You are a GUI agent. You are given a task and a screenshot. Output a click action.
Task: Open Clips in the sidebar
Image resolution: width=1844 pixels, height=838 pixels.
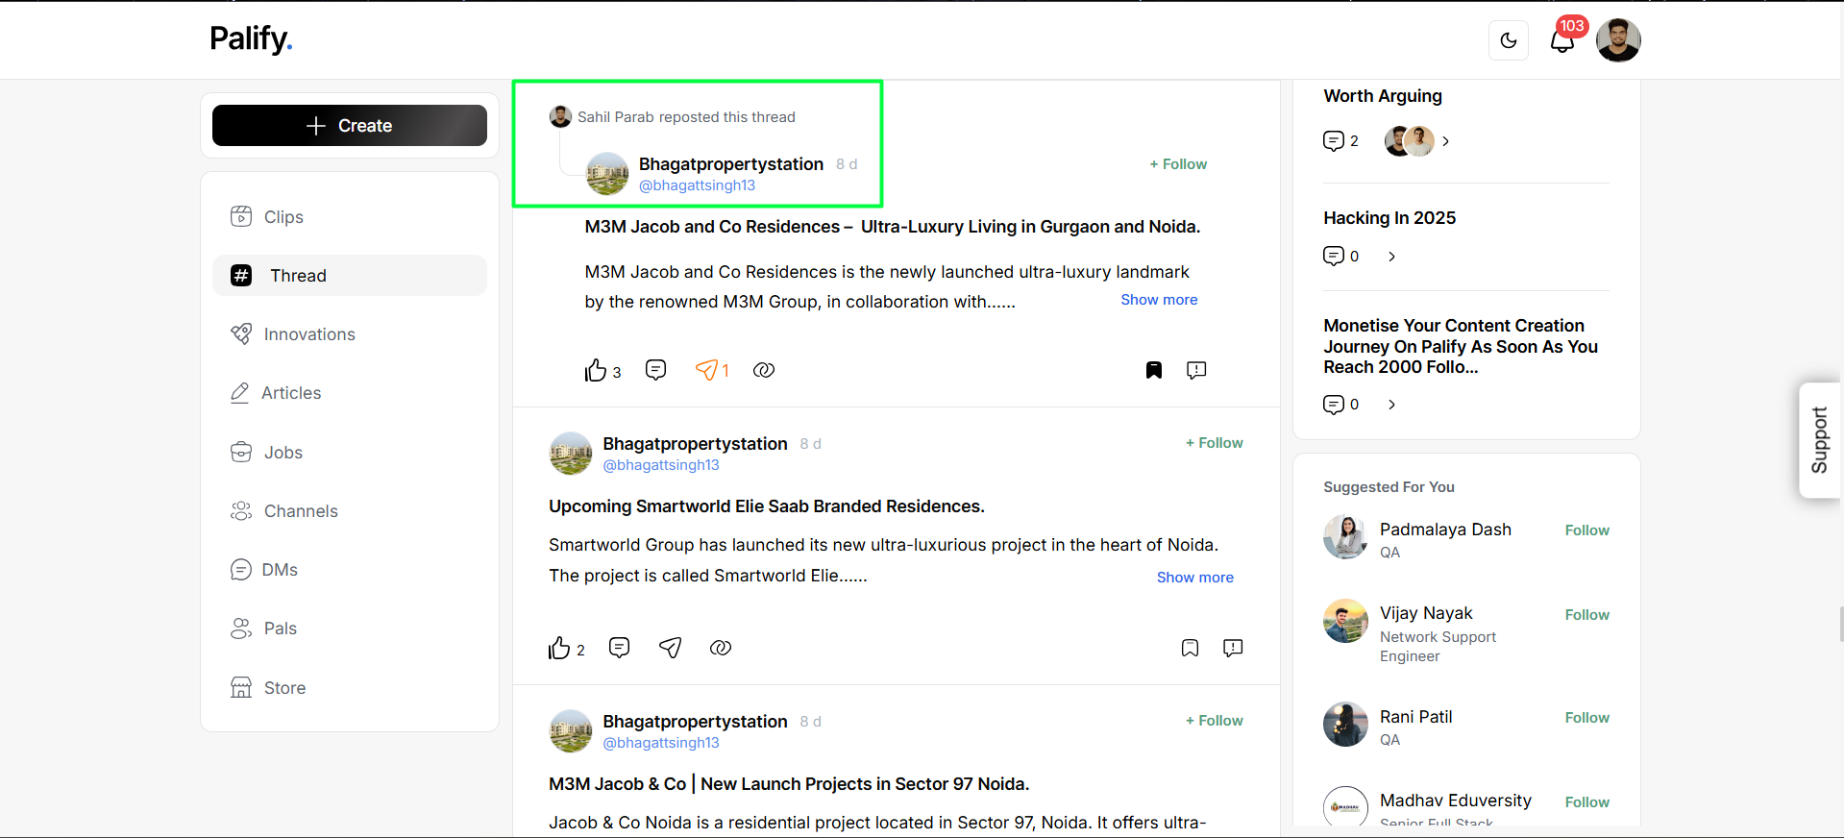(x=350, y=217)
